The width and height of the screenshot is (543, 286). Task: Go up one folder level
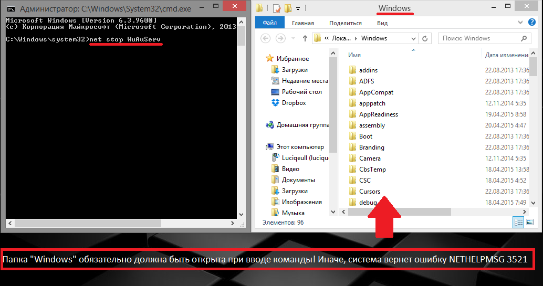(305, 38)
